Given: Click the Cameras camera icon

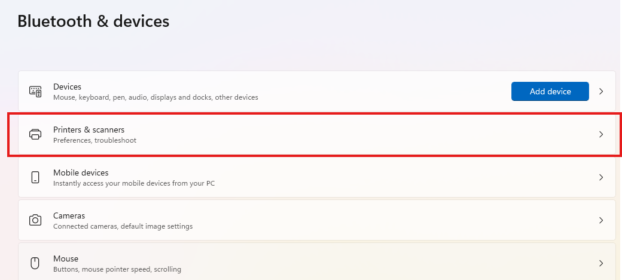Looking at the screenshot, I should (35, 220).
